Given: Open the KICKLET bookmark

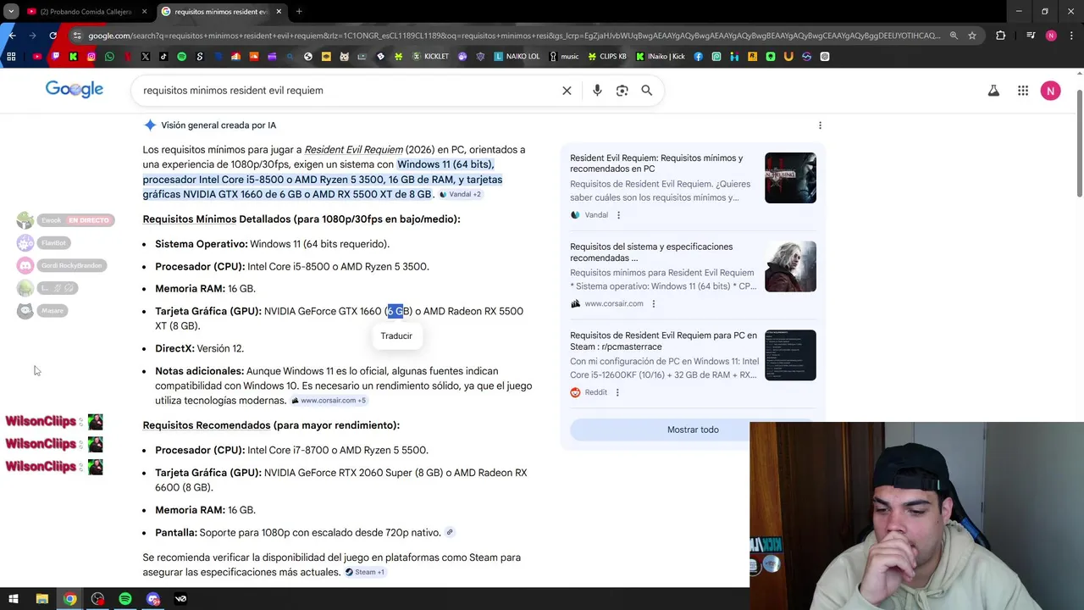Looking at the screenshot, I should 430,57.
